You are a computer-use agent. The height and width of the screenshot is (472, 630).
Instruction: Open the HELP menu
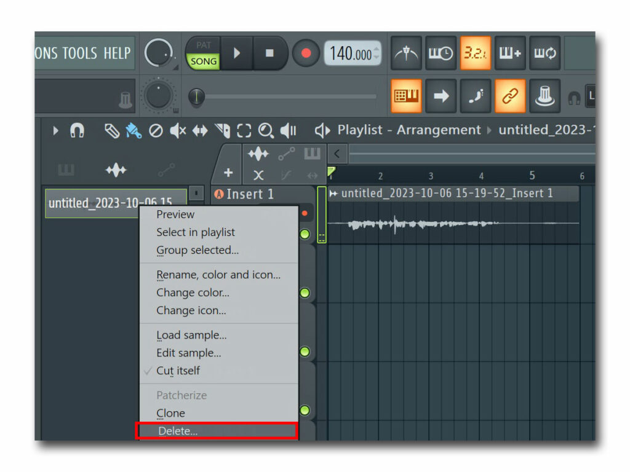117,53
